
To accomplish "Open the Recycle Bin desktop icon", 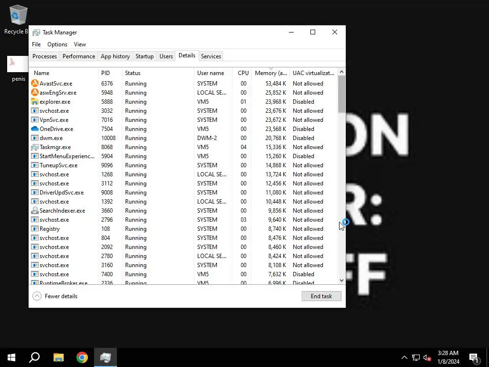I will point(18,19).
